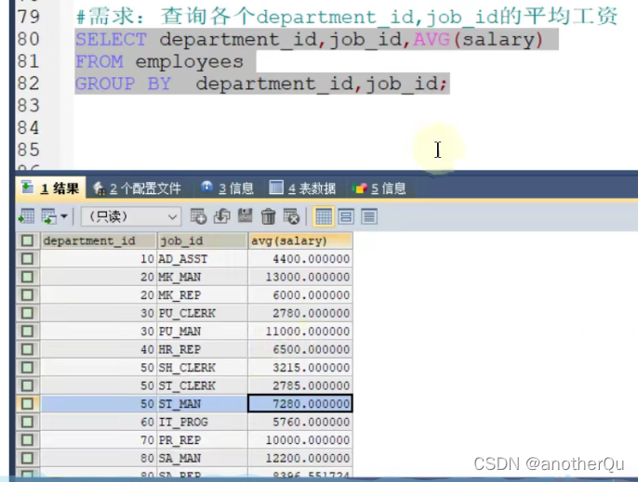Click the 6500.000000 cell
This screenshot has height=482, width=638.
[x=300, y=349]
